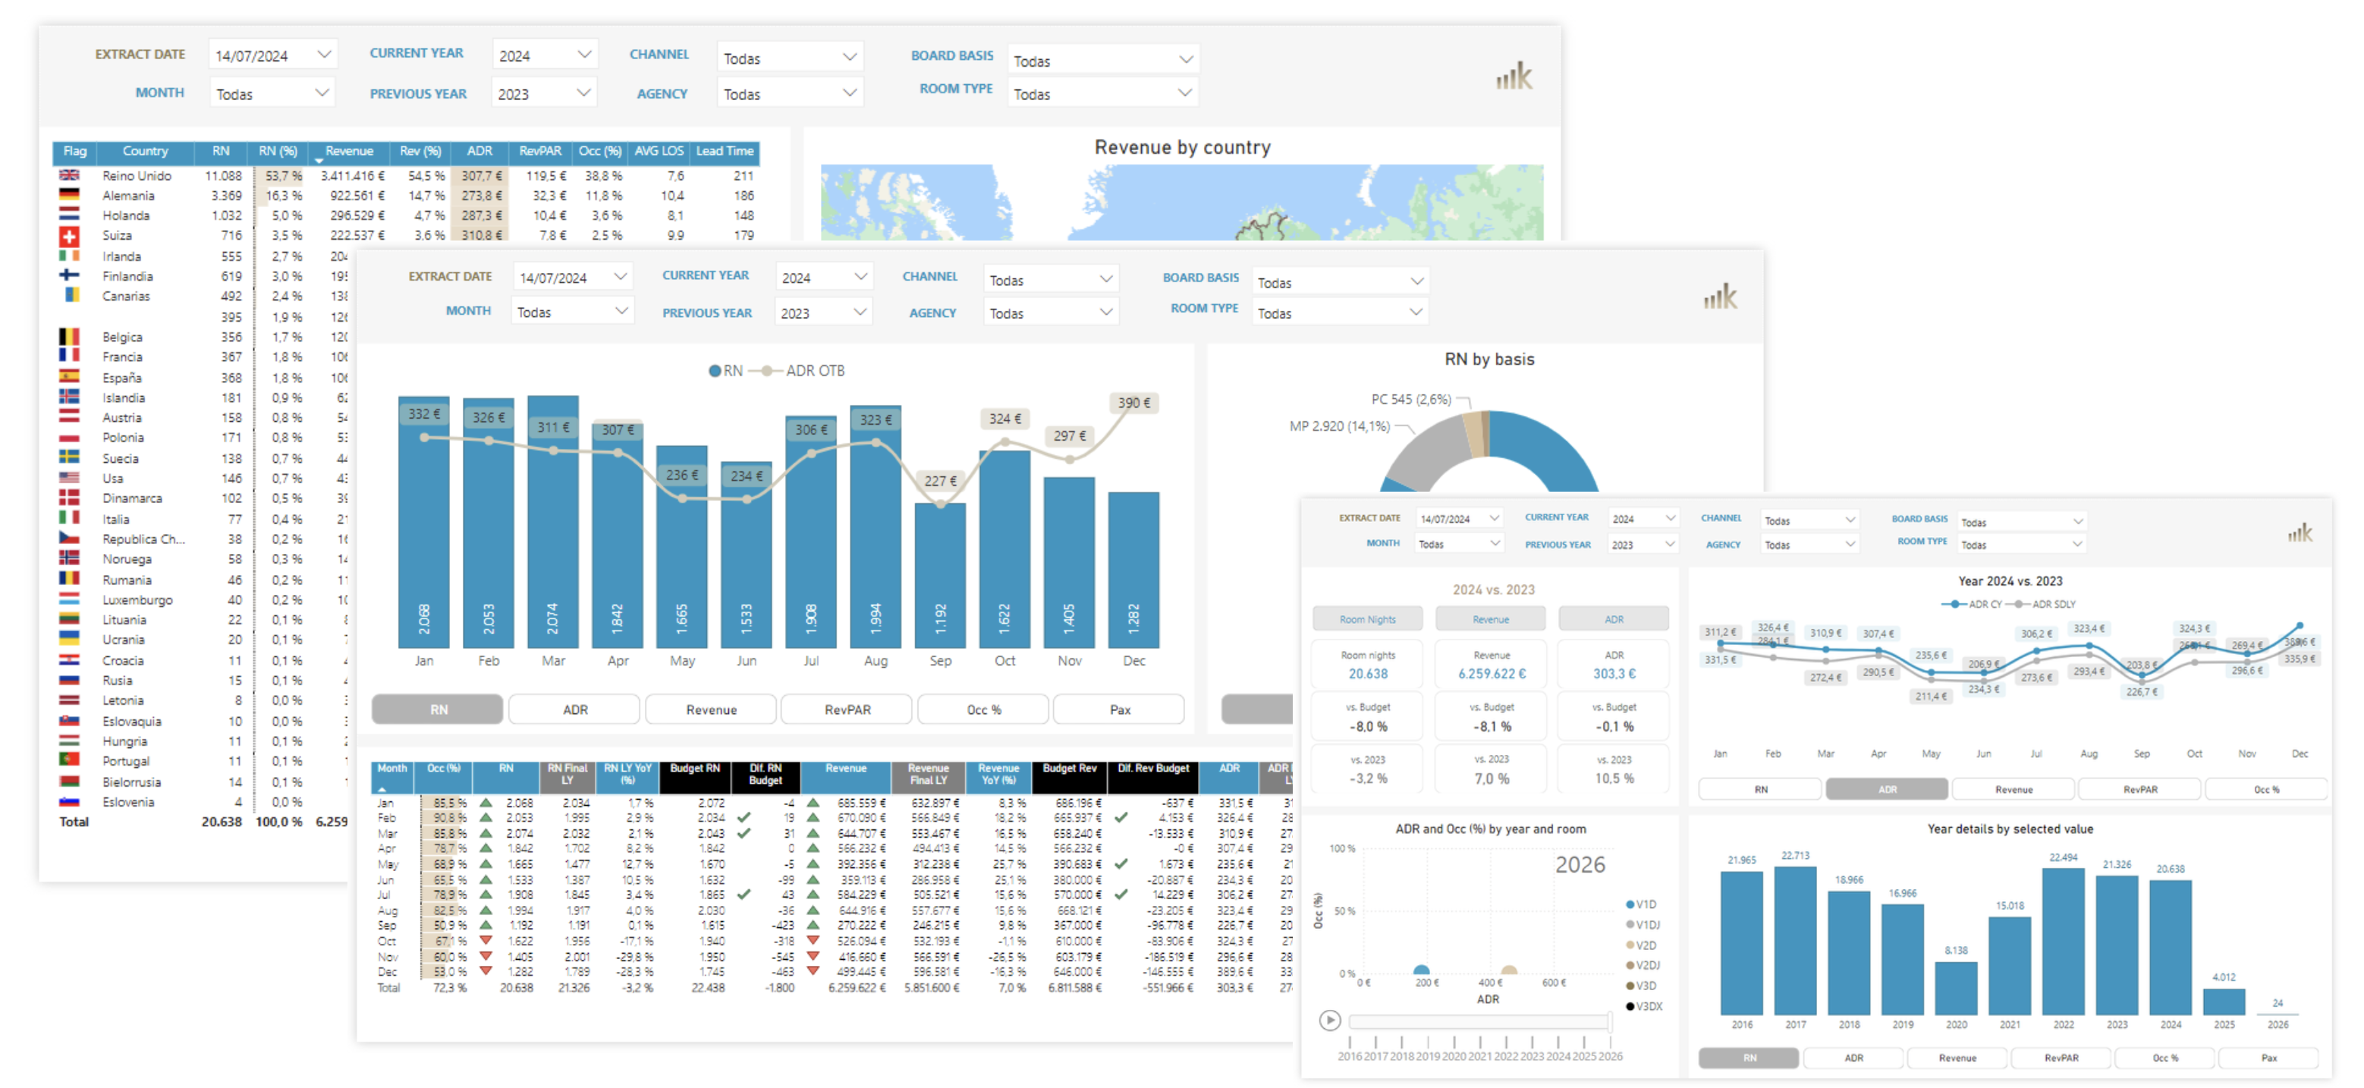
Task: Toggle V3DX legend entry in room scatter chart
Action: (x=1643, y=1006)
